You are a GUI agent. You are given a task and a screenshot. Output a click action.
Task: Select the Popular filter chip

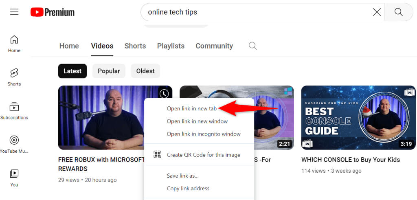coord(109,71)
